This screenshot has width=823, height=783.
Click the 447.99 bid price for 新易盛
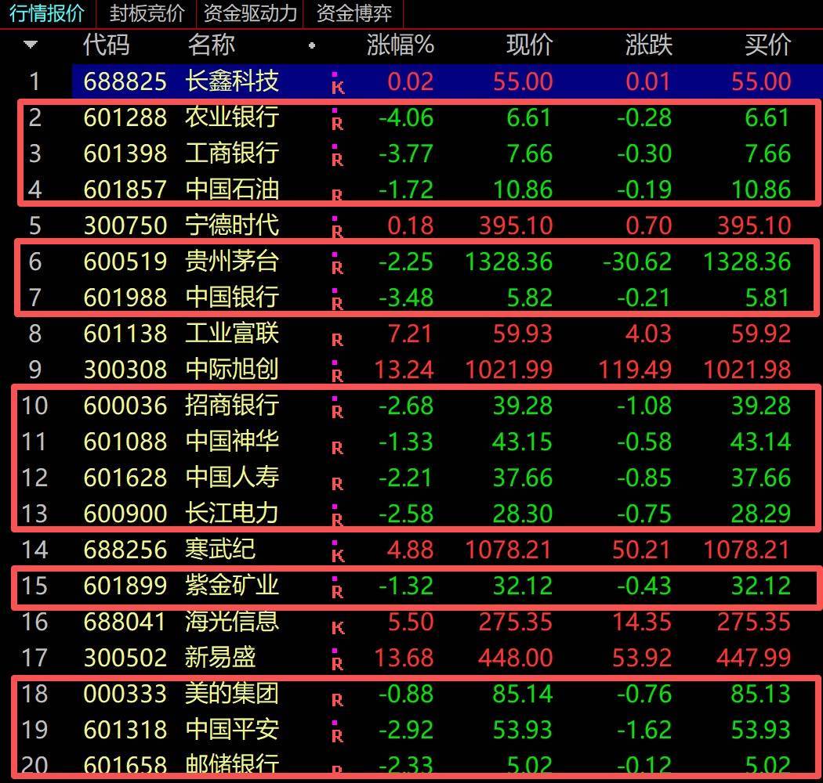tap(754, 658)
